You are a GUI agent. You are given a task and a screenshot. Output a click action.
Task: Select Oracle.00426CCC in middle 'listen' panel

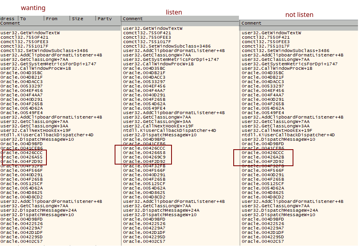point(144,148)
